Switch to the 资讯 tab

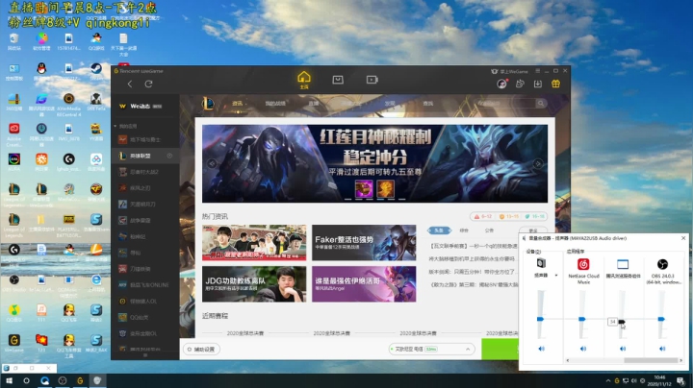coord(238,104)
